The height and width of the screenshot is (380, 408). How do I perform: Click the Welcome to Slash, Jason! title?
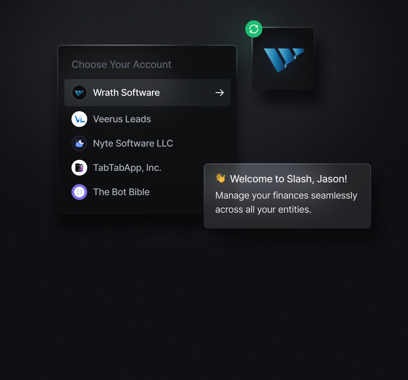click(289, 179)
